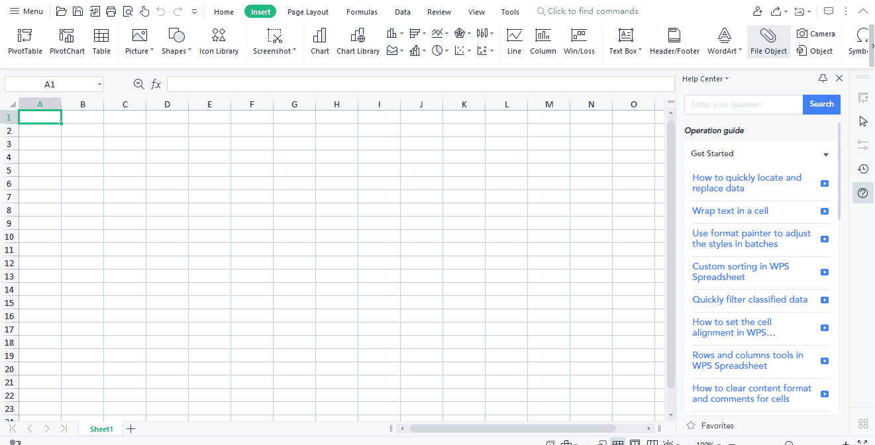
Task: Insert a PivotTable
Action: pos(25,41)
